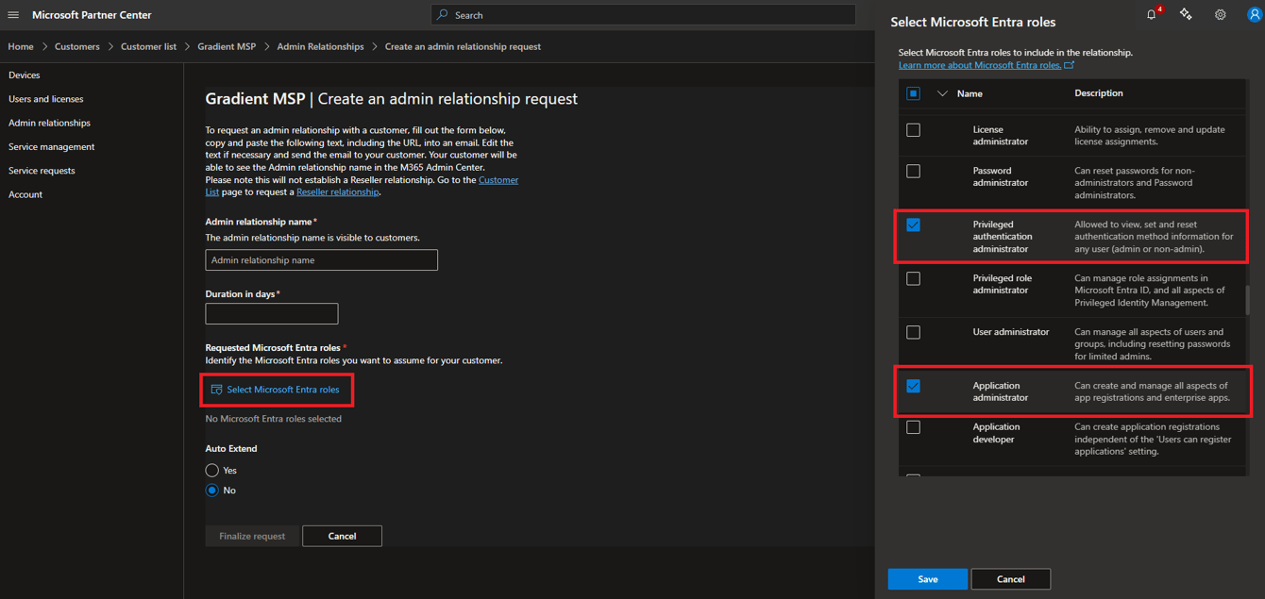1265x599 pixels.
Task: Collapse the Name column chevron
Action: point(940,92)
